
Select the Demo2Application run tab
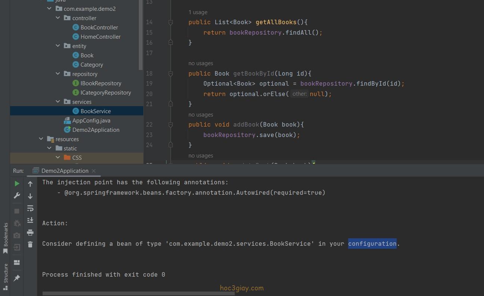65,171
